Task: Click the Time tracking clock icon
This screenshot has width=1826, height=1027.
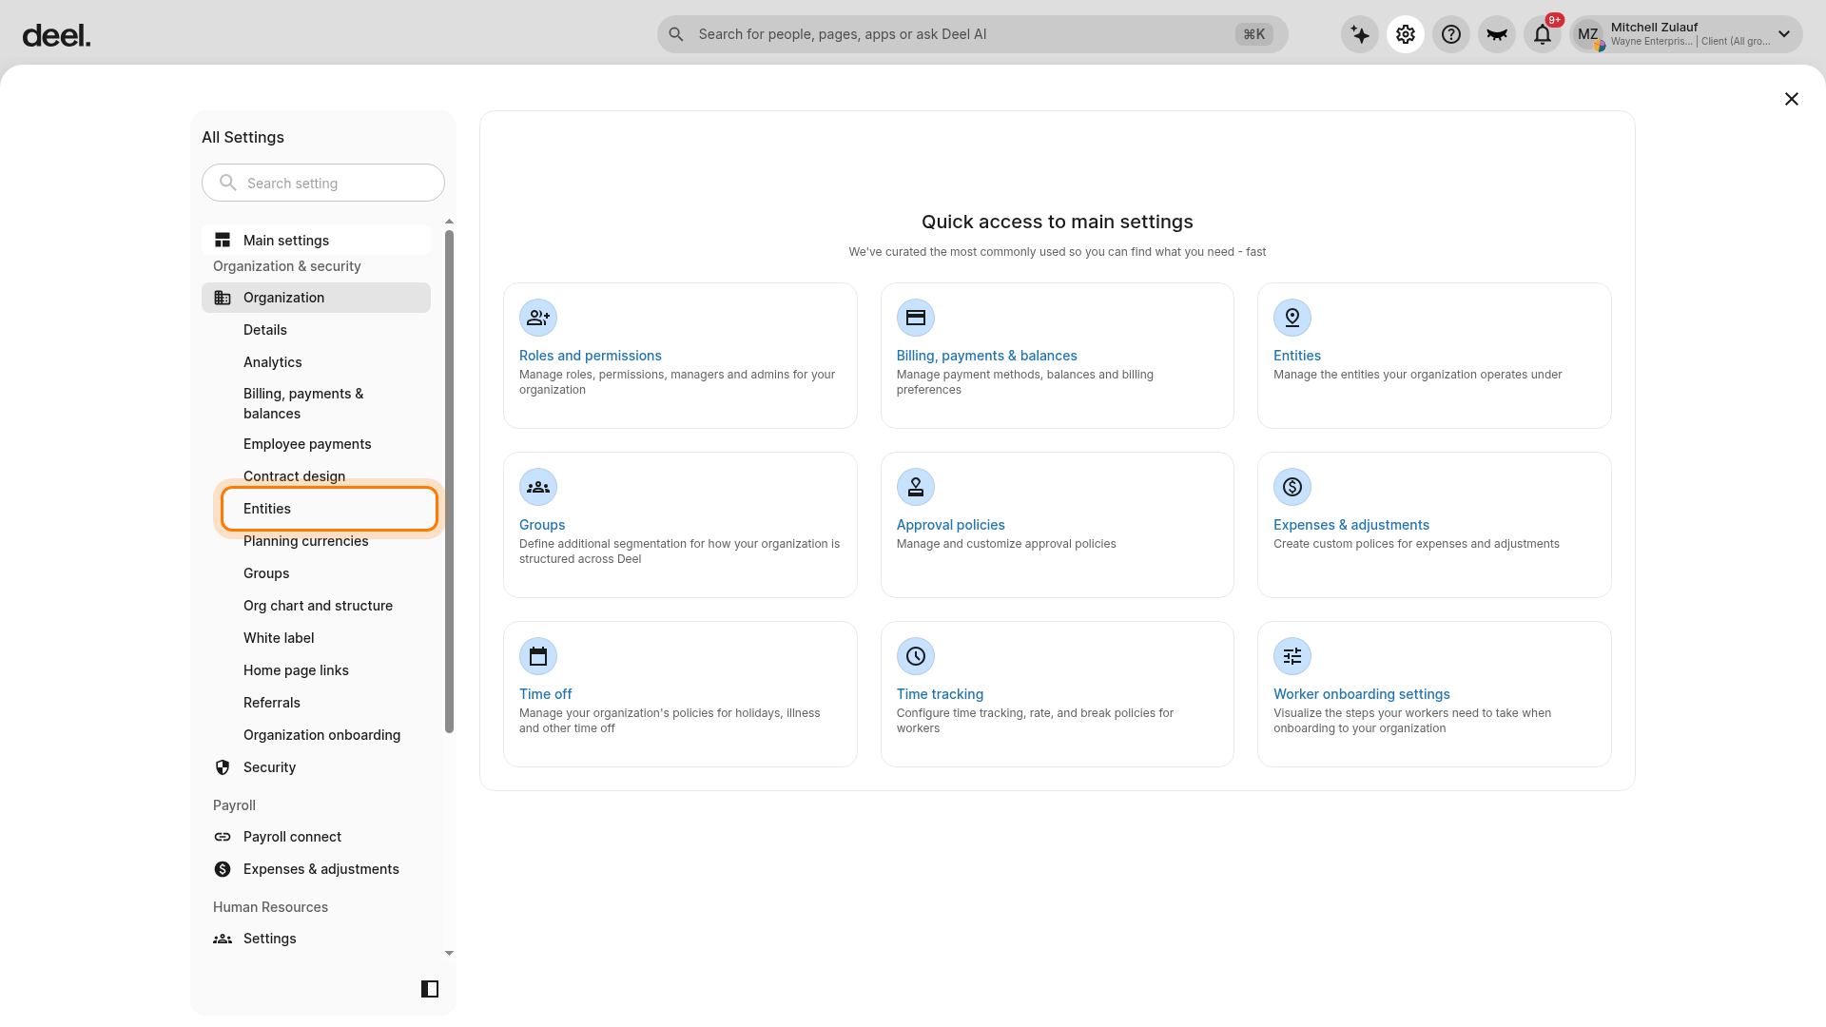Action: (916, 656)
